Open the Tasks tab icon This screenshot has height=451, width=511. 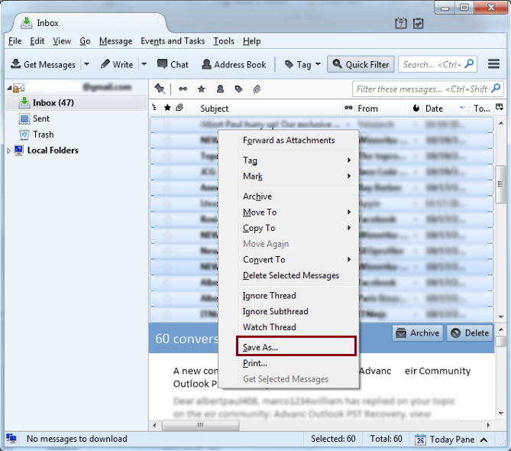pyautogui.click(x=418, y=24)
